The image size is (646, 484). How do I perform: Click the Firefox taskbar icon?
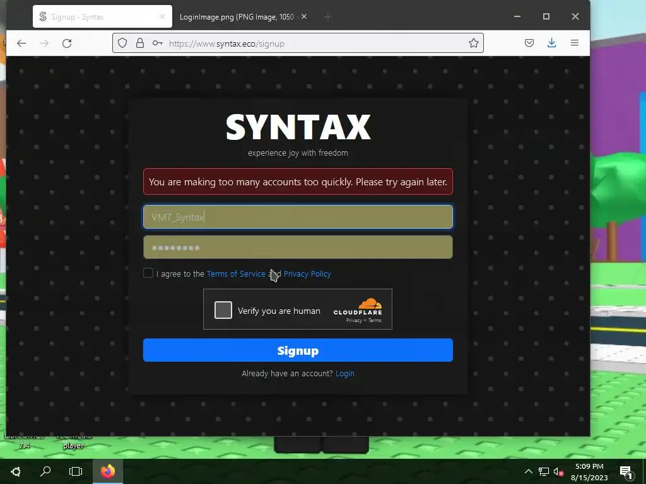coord(108,471)
